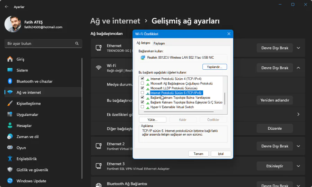Open Kişiselleştirme settings
The image size is (312, 187).
(43, 104)
